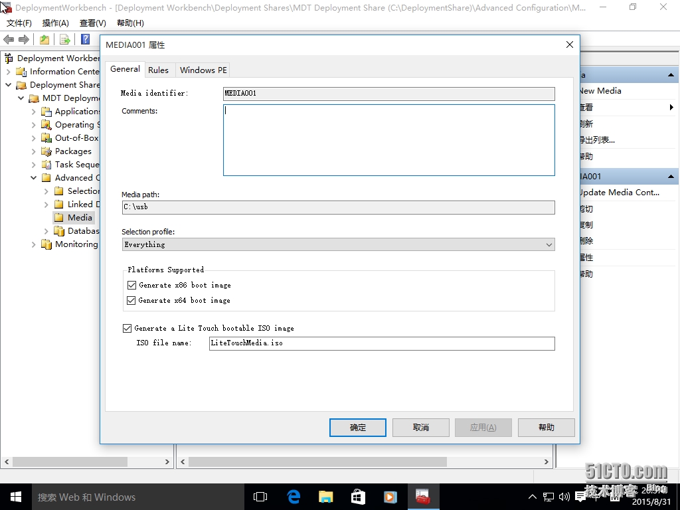Toggle Generate x64 boot image checkbox

coord(131,300)
